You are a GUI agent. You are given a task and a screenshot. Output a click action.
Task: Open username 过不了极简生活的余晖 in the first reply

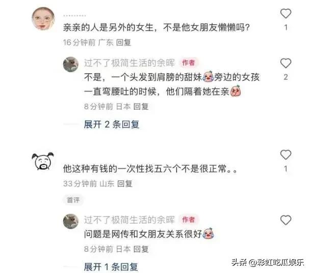click(x=129, y=63)
